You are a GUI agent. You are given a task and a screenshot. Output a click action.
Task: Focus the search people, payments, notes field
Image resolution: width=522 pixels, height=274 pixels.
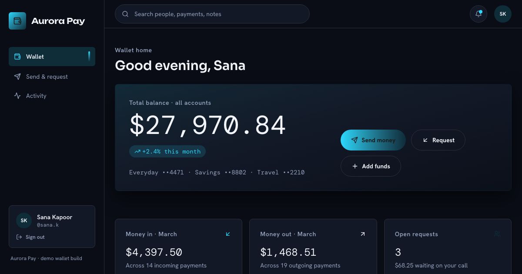(212, 14)
